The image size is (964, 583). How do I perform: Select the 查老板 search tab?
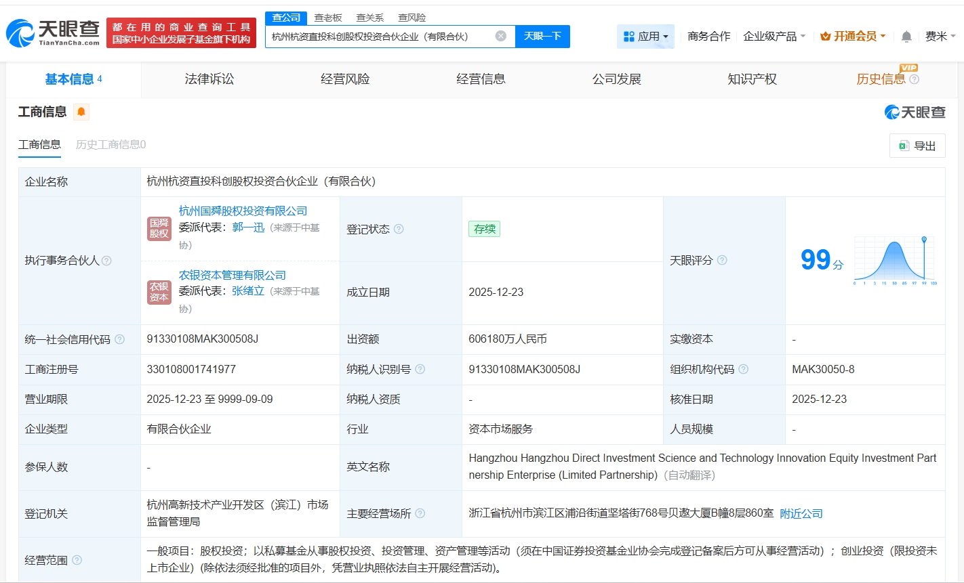pyautogui.click(x=327, y=17)
